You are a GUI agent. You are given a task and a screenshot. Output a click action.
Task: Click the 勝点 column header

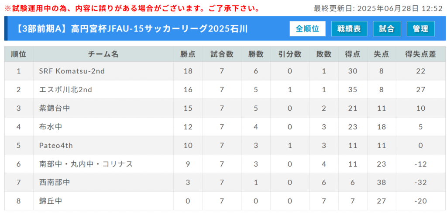188,54
